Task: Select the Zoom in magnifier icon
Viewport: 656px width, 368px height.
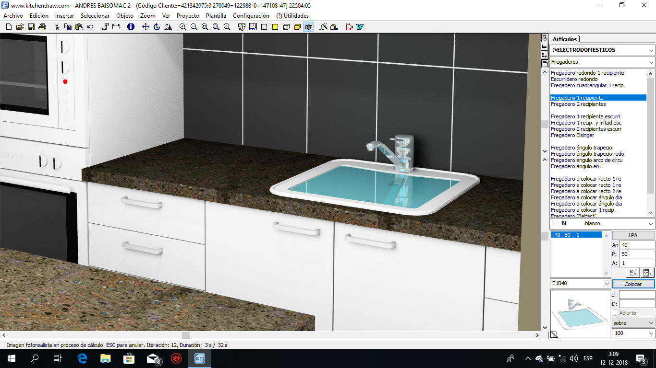Action: 182,27
